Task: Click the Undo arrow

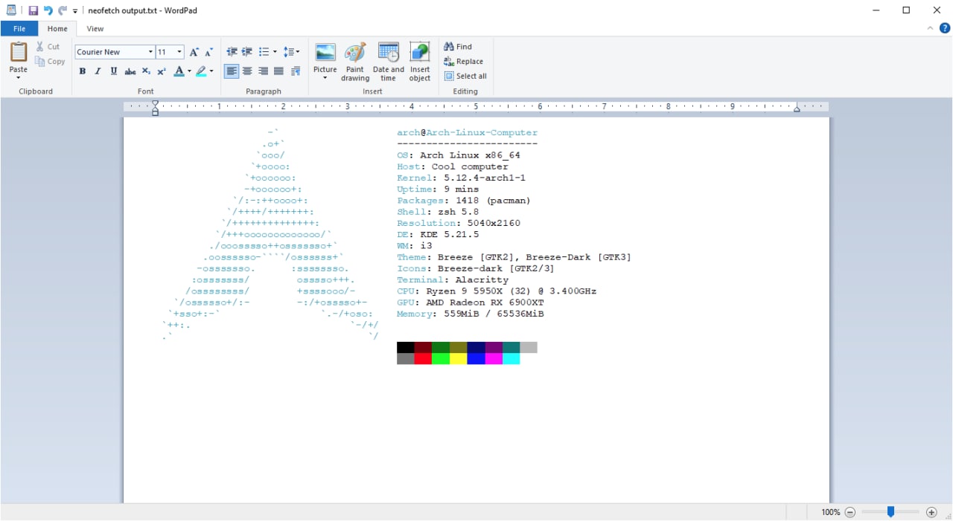Action: click(48, 10)
